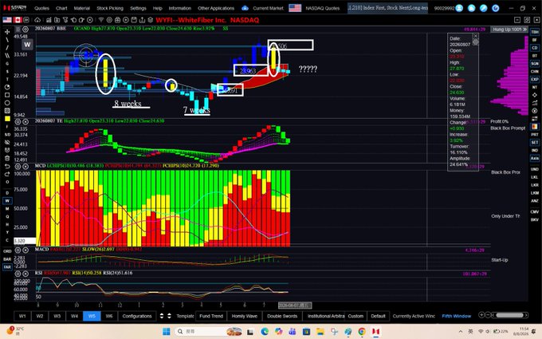The height and width of the screenshot is (339, 542).
Task: Open settings gear of MACD panel
Action: (x=18, y=250)
